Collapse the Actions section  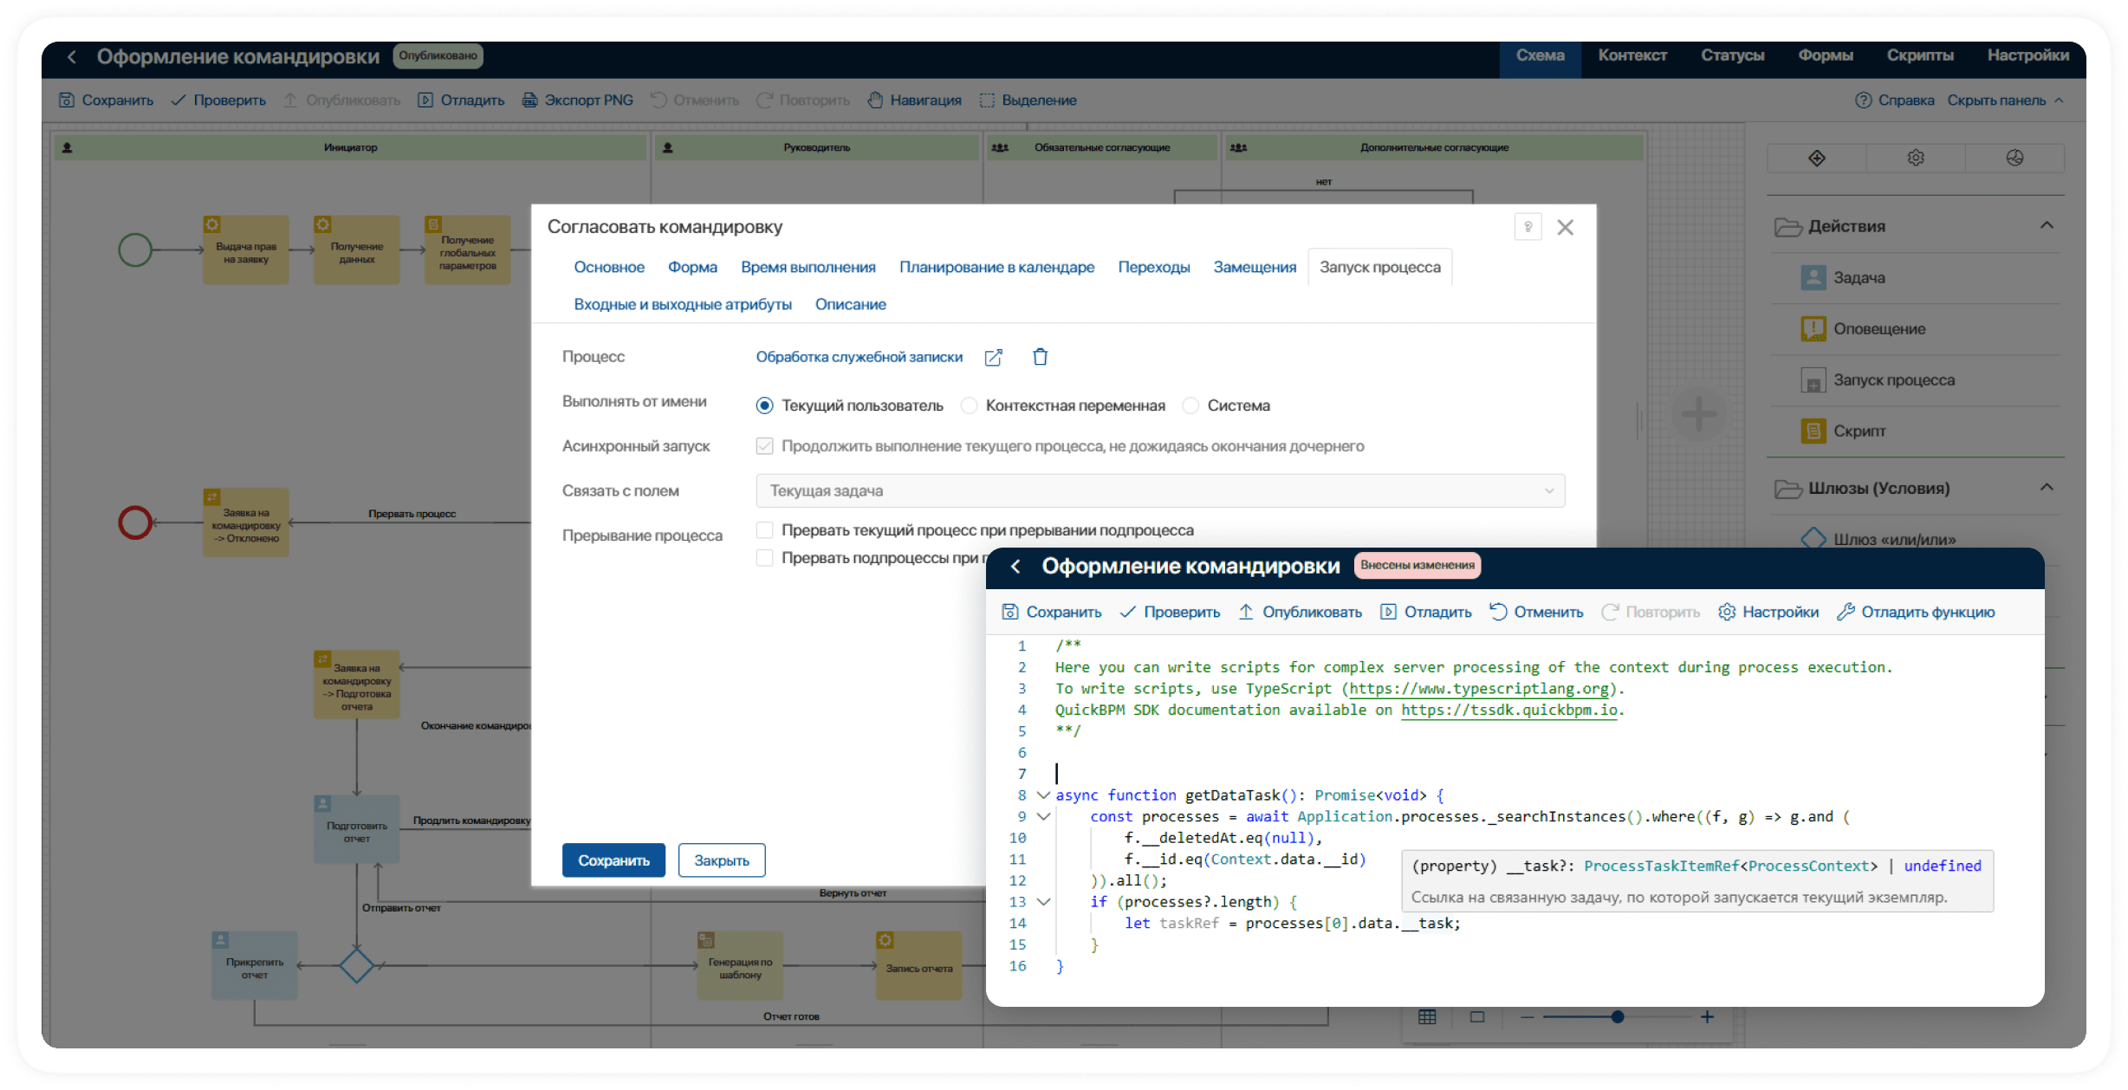(2047, 225)
